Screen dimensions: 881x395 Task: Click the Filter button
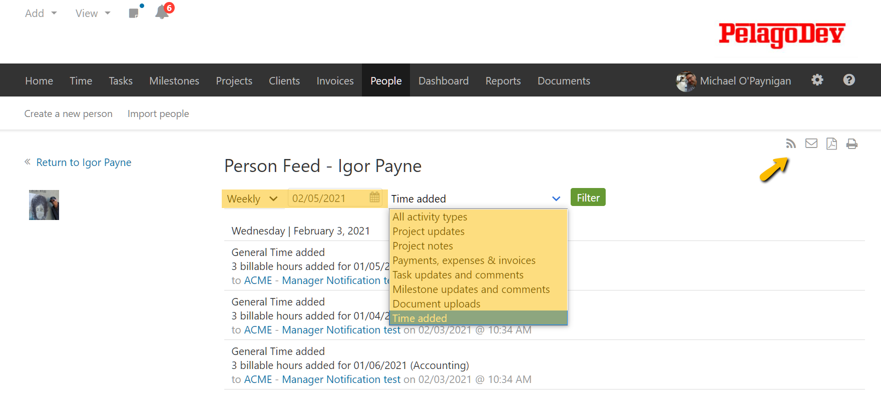pos(588,197)
